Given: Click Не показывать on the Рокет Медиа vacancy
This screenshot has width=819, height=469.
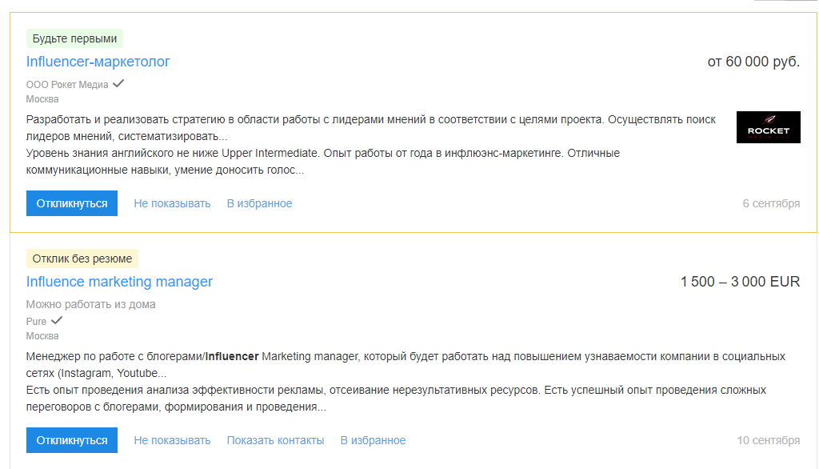Looking at the screenshot, I should coord(172,203).
